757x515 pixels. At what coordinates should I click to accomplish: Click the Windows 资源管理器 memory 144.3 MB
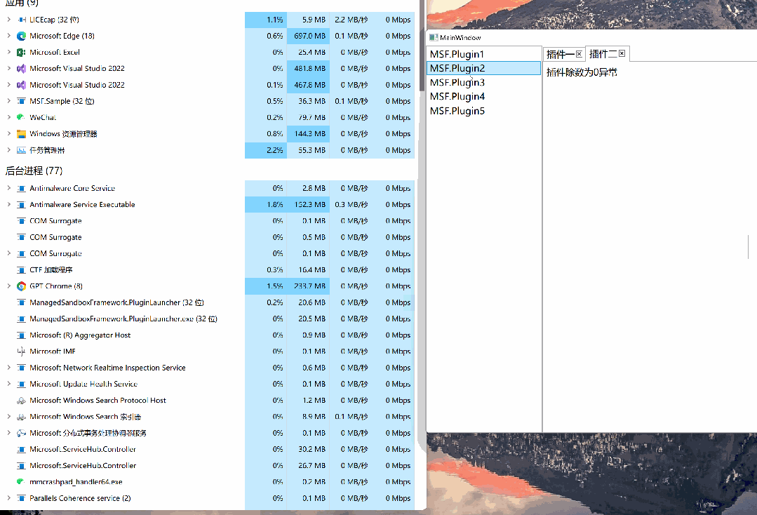coord(309,134)
